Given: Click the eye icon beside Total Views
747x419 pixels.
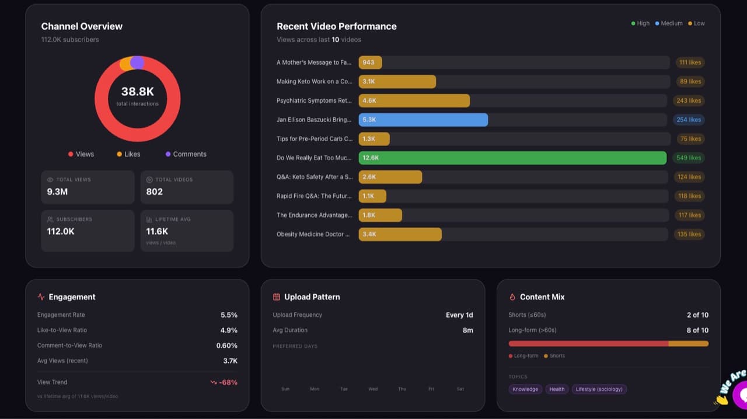Looking at the screenshot, I should pyautogui.click(x=50, y=180).
